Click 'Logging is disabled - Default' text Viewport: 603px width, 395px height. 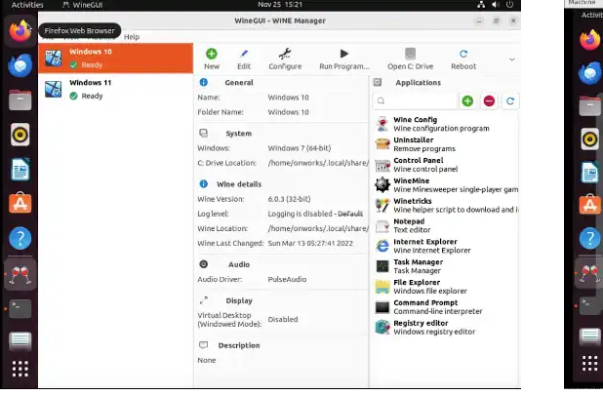[315, 214]
